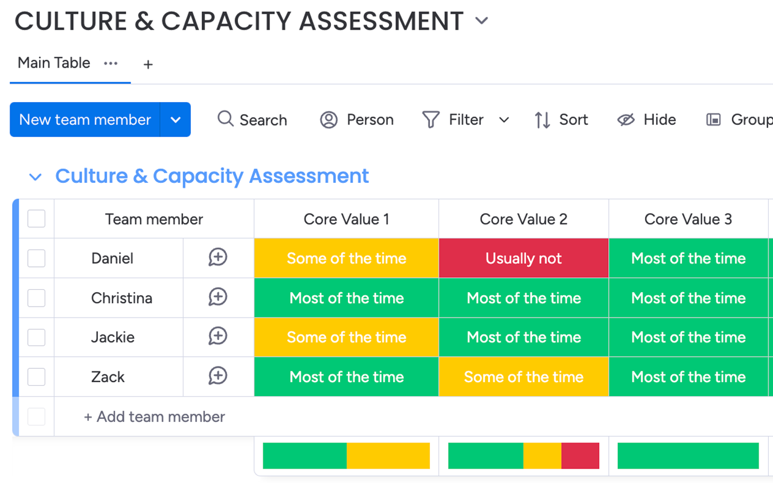This screenshot has width=773, height=483.
Task: Click the Person filter icon
Action: [329, 120]
